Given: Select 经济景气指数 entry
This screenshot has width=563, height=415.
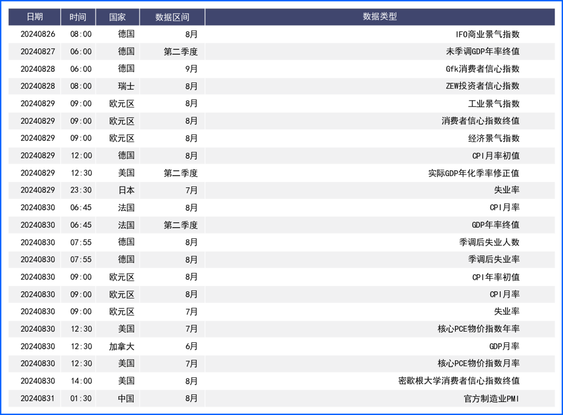Looking at the screenshot, I should click(x=494, y=138).
